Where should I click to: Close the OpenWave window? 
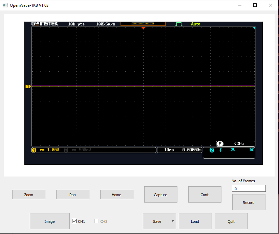271,5
